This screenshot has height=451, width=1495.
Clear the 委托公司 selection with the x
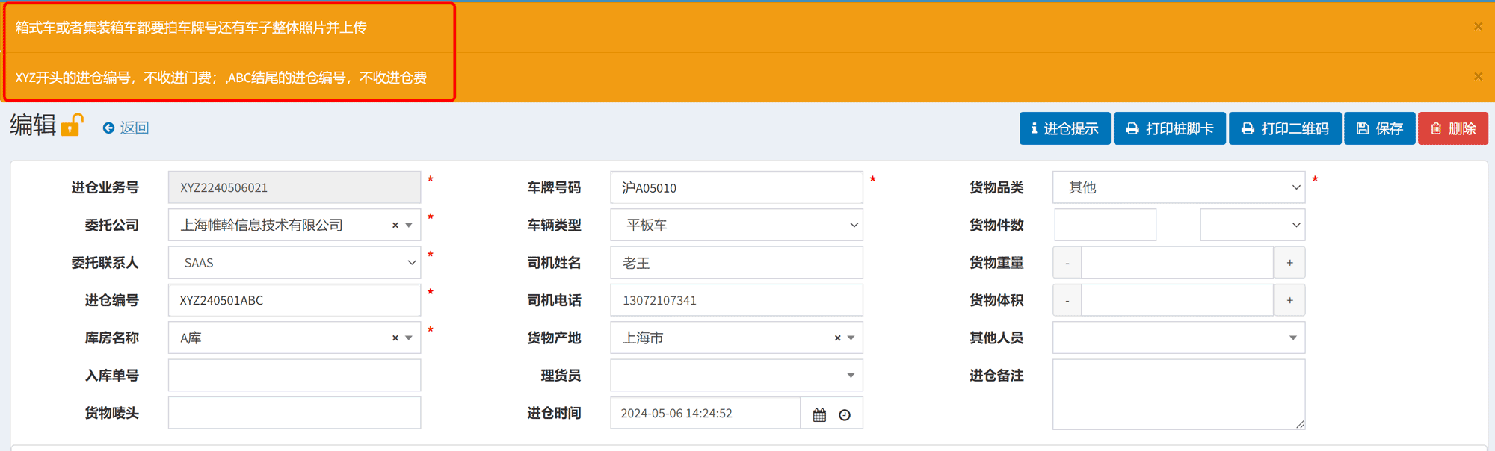[395, 225]
